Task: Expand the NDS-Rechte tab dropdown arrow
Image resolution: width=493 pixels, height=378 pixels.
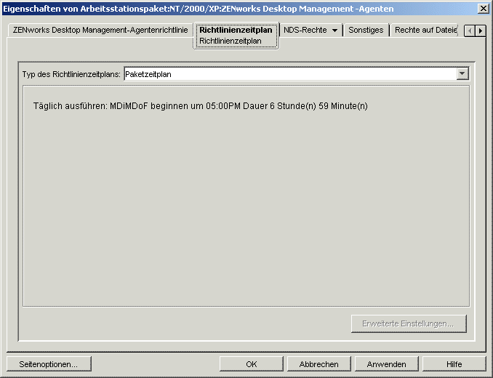Action: (335, 31)
